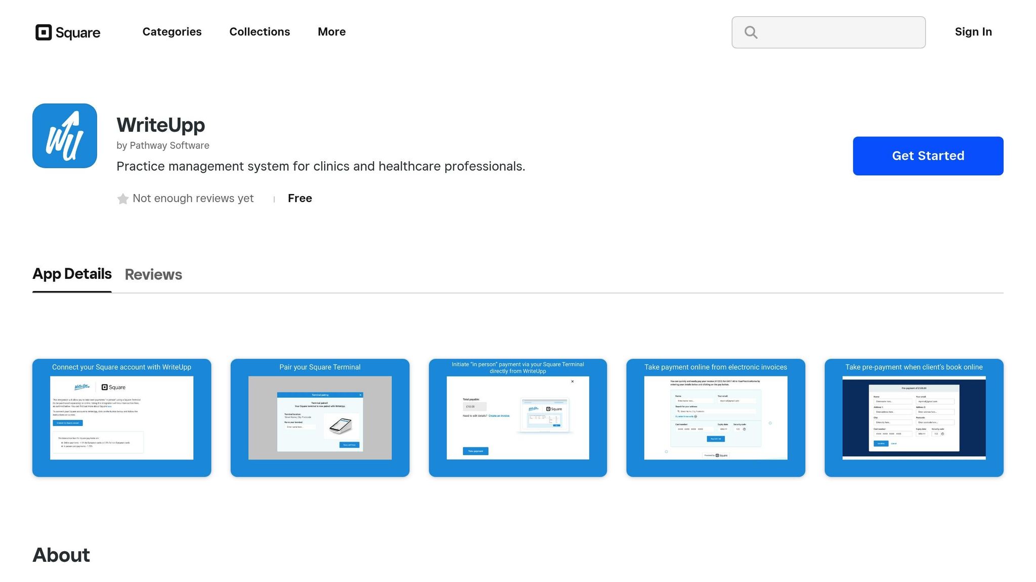This screenshot has width=1036, height=582.
Task: Open the Categories menu
Action: 172,32
